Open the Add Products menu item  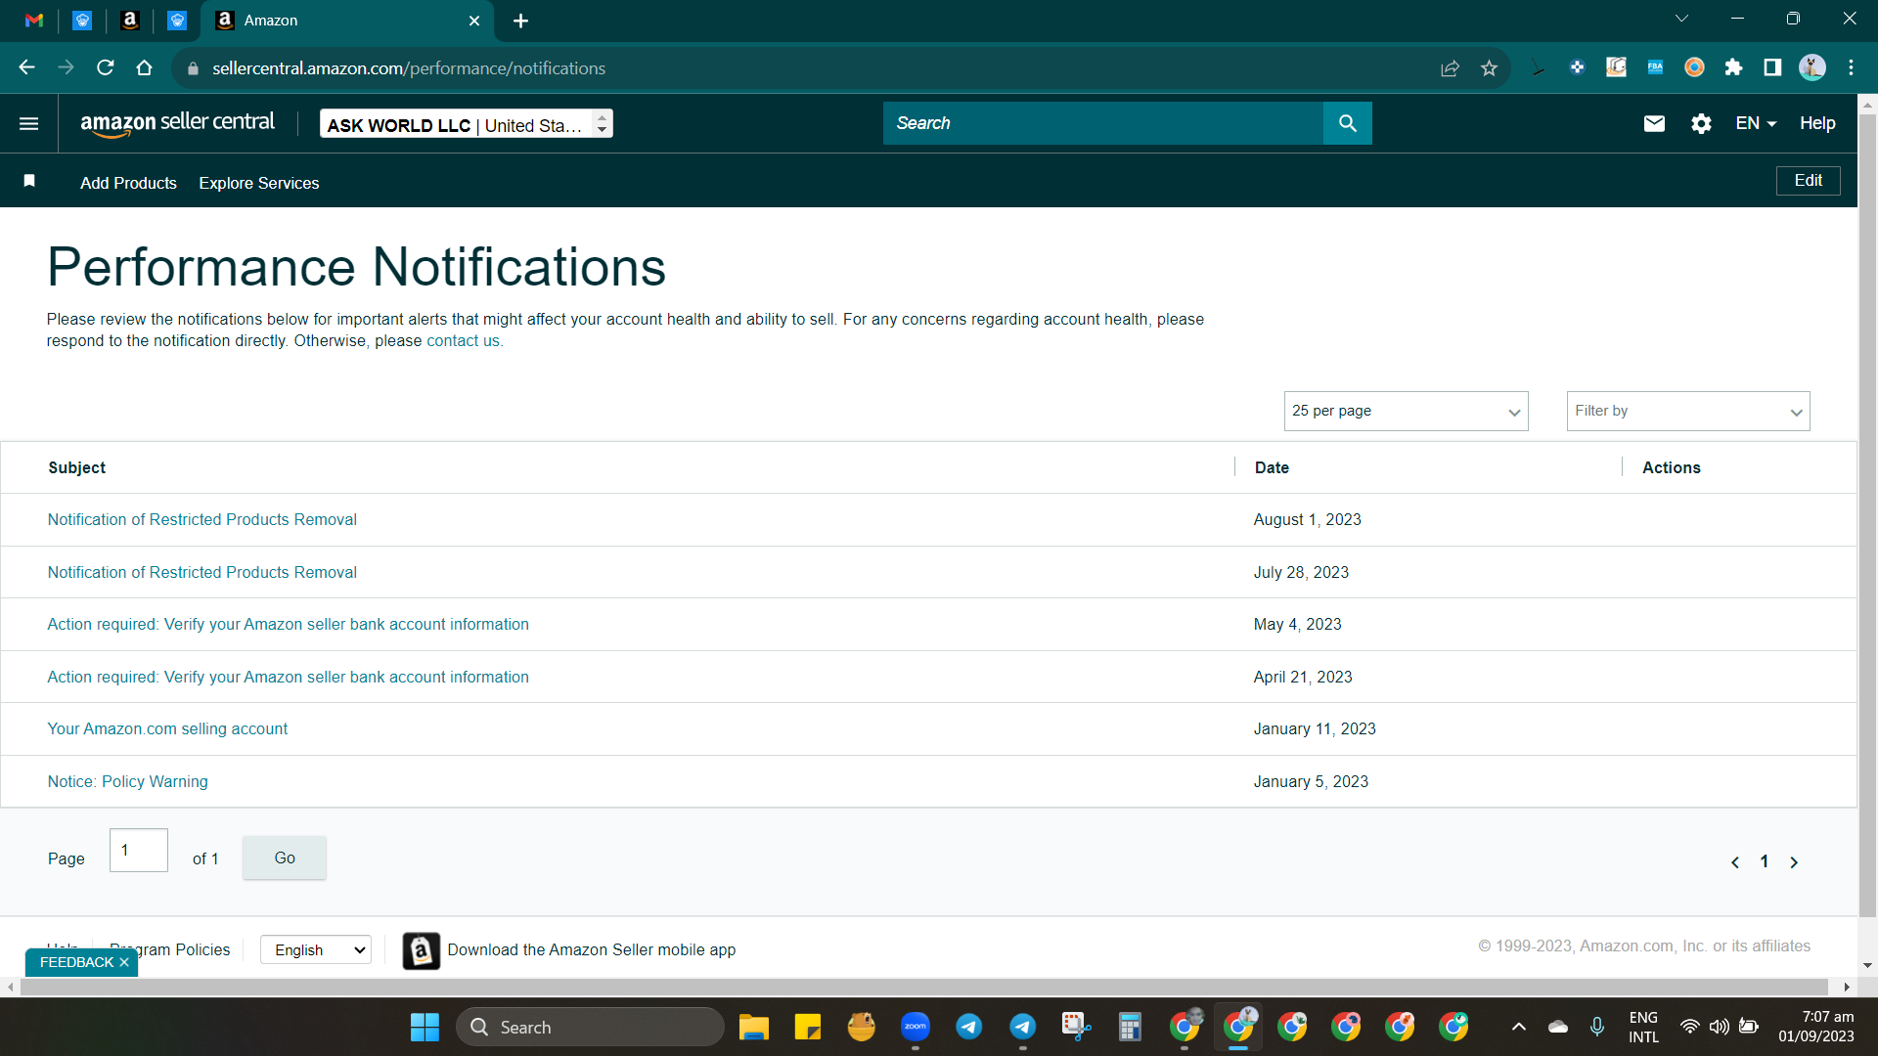(128, 184)
